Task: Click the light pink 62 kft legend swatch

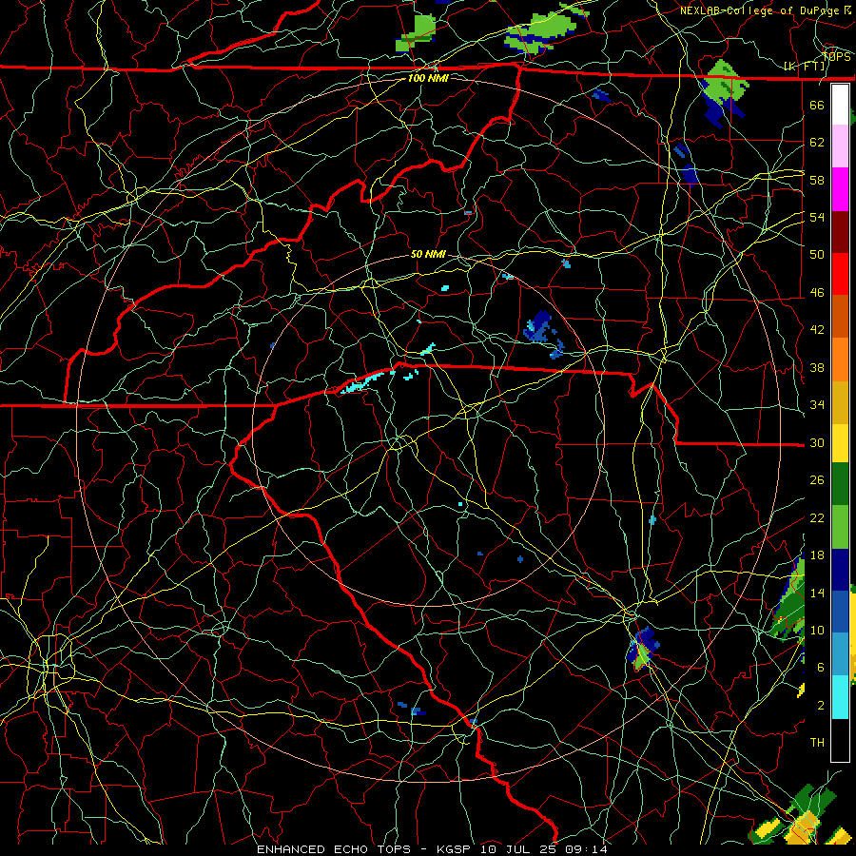Action: [840, 146]
